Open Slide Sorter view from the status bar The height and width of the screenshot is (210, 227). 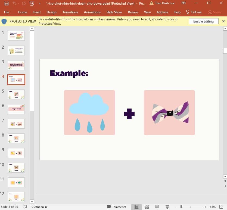pos(146,207)
